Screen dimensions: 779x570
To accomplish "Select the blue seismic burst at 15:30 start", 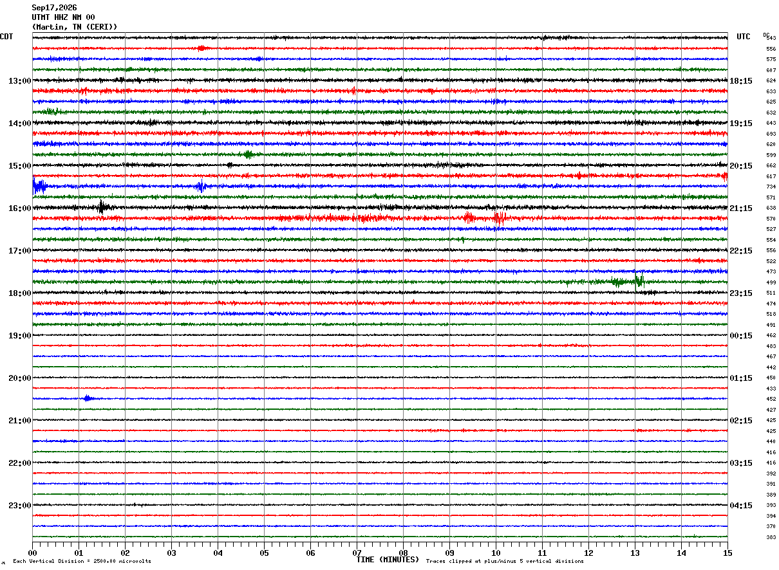I will click(x=39, y=187).
